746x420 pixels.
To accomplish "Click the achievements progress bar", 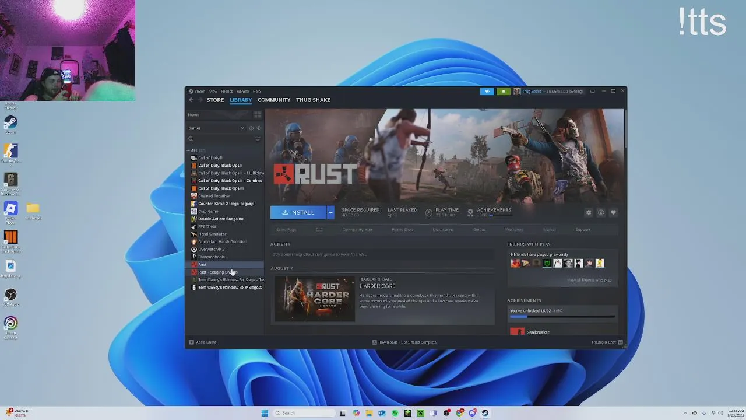I will click(562, 317).
